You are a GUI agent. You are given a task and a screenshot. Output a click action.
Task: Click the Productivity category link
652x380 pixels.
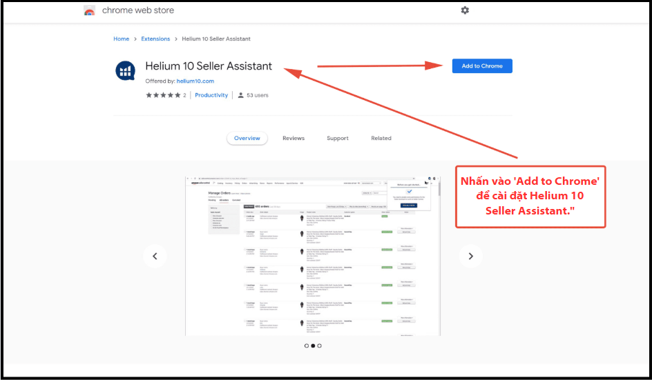tap(211, 95)
